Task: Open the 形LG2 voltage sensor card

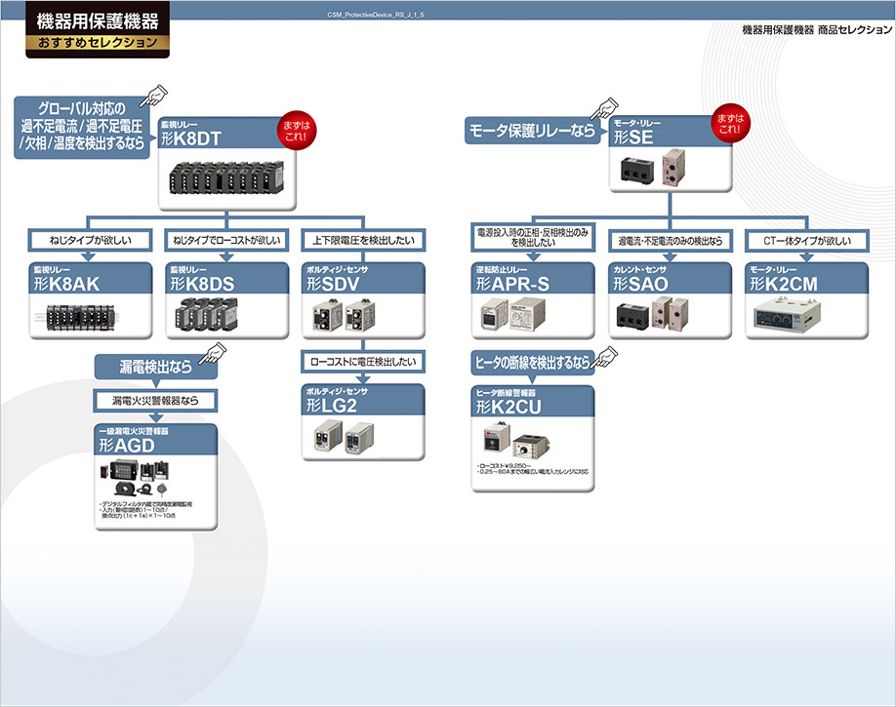Action: click(x=363, y=422)
